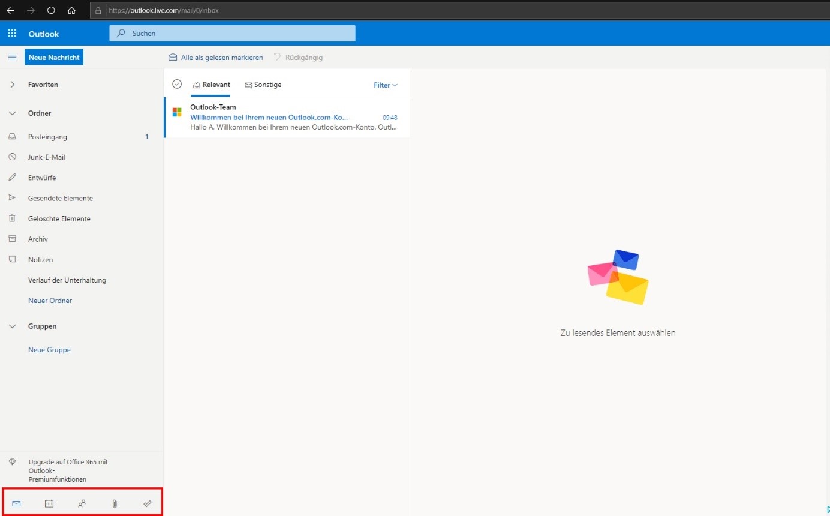This screenshot has width=830, height=516.
Task: Open the Calendar via bottom calendar icon
Action: click(49, 503)
